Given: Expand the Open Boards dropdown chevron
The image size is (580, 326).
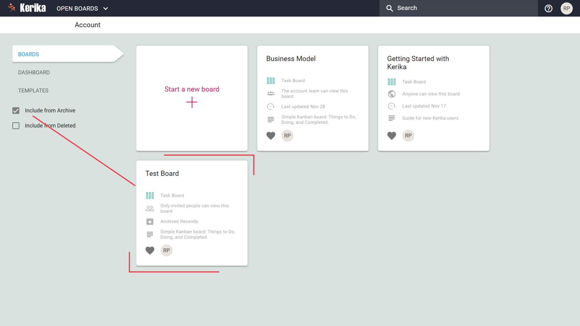Looking at the screenshot, I should coord(105,8).
